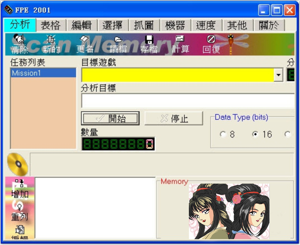Click the 停止 (stop) button
The image size is (300, 245).
[174, 119]
